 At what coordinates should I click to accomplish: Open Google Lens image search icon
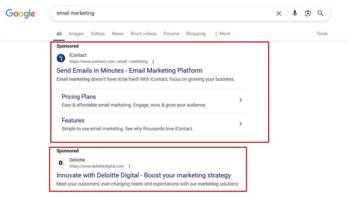coord(308,13)
